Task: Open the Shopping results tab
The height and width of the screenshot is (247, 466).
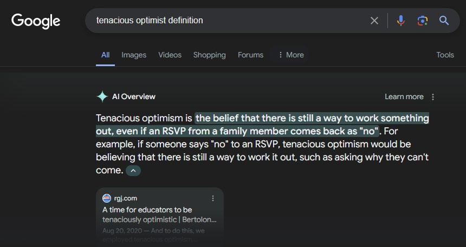Action: [209, 55]
